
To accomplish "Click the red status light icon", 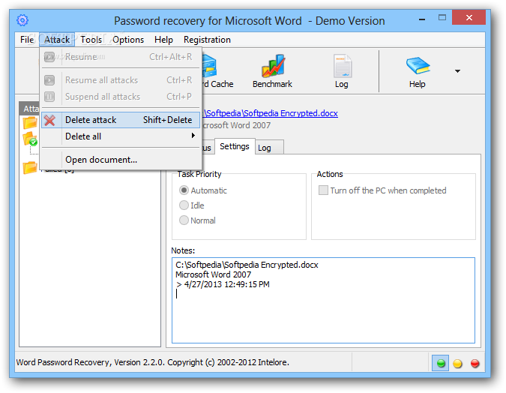I will coord(475,364).
